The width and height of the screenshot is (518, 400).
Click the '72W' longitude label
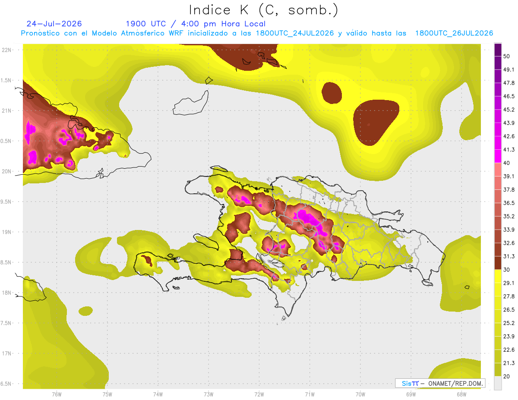click(259, 394)
